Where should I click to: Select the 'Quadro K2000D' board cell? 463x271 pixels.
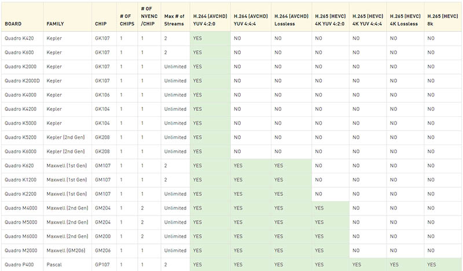pyautogui.click(x=22, y=81)
